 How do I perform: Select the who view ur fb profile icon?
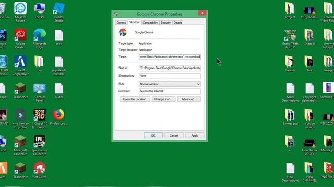coord(20,119)
